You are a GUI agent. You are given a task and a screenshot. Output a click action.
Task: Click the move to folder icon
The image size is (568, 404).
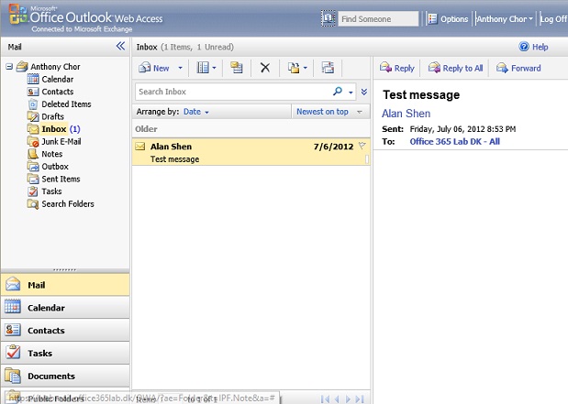294,68
